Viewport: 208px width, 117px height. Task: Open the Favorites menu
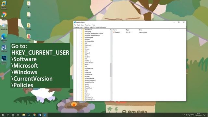pyautogui.click(x=88, y=25)
